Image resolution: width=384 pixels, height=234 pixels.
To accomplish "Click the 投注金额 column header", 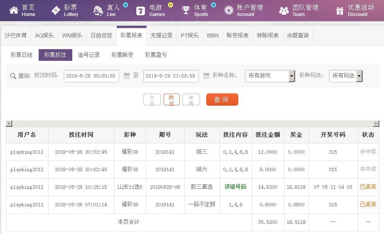I will click(268, 135).
